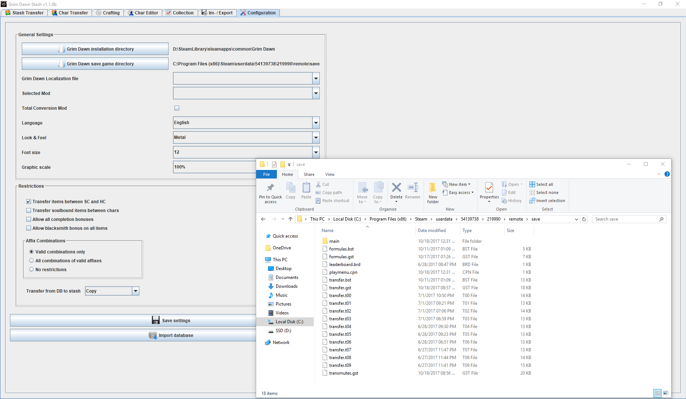Open the Im- / Export tab
686x399 pixels.
coord(217,13)
